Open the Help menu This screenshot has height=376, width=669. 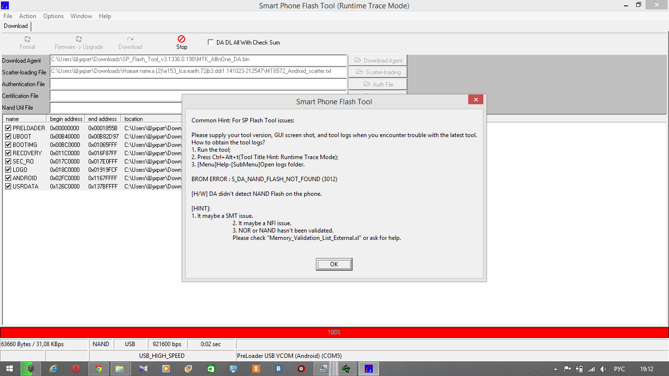coord(105,16)
